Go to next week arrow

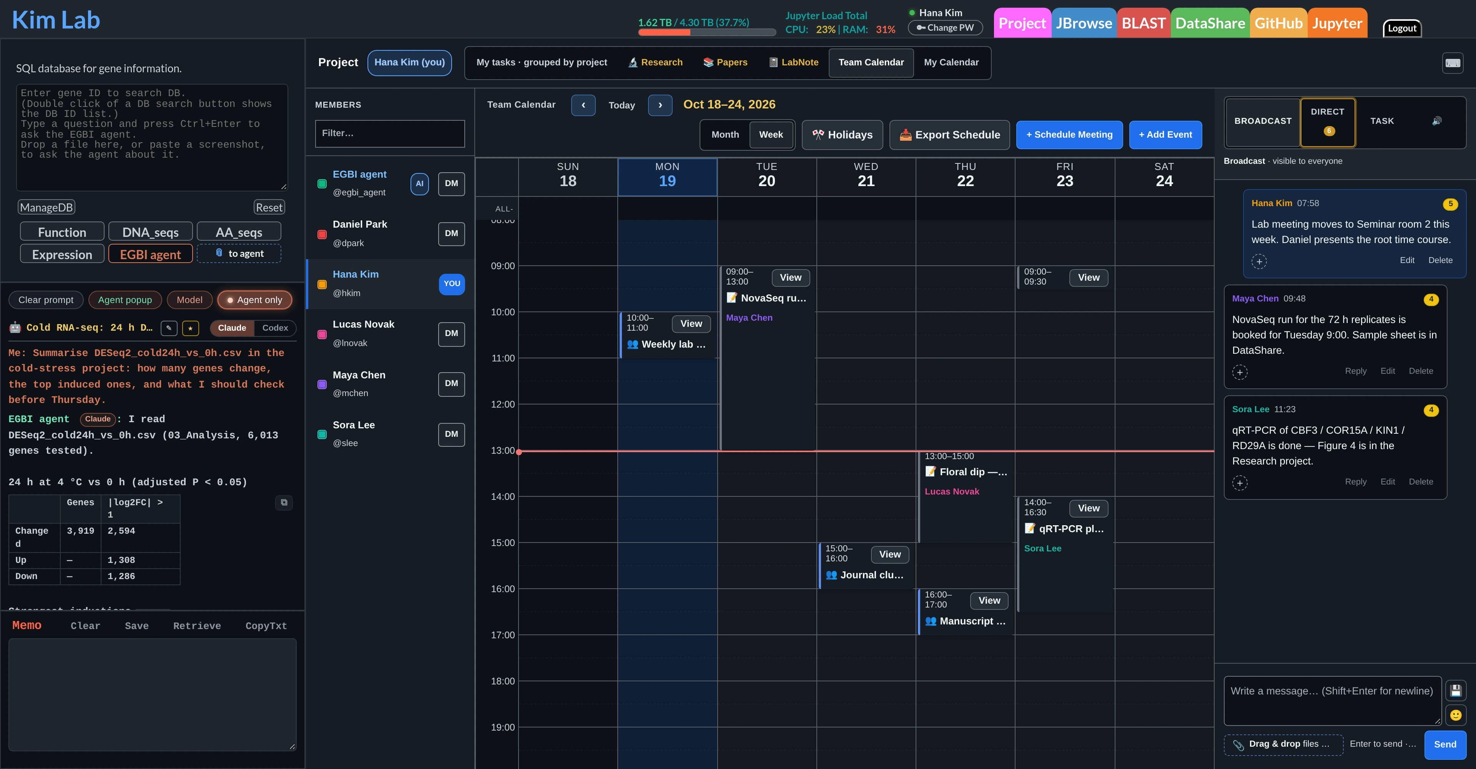660,105
